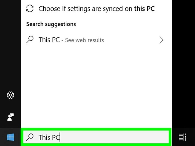Viewport: 195px width, 146px height.
Task: Open Settings via the gear icon
Action: click(10, 95)
